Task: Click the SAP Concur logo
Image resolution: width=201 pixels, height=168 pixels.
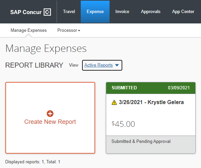Action: pos(30,12)
